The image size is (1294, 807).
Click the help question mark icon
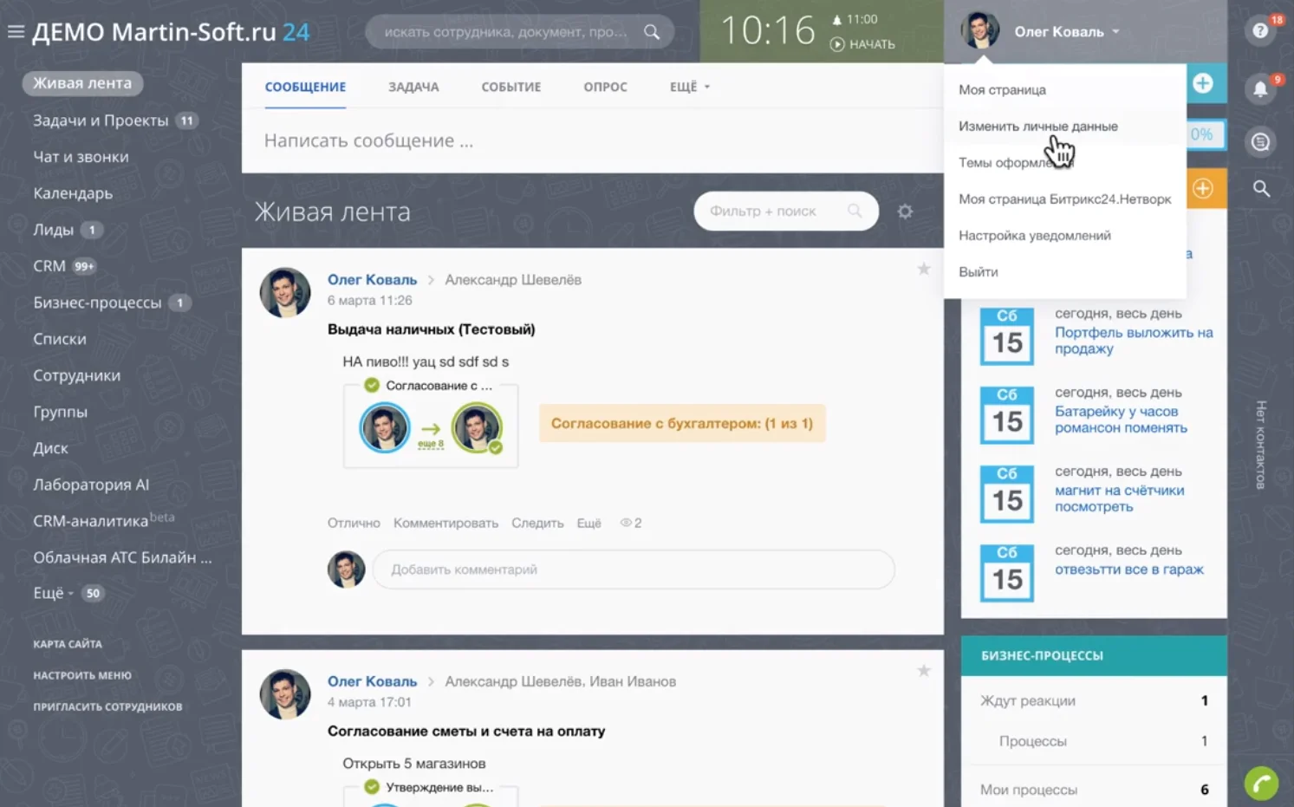tap(1260, 31)
